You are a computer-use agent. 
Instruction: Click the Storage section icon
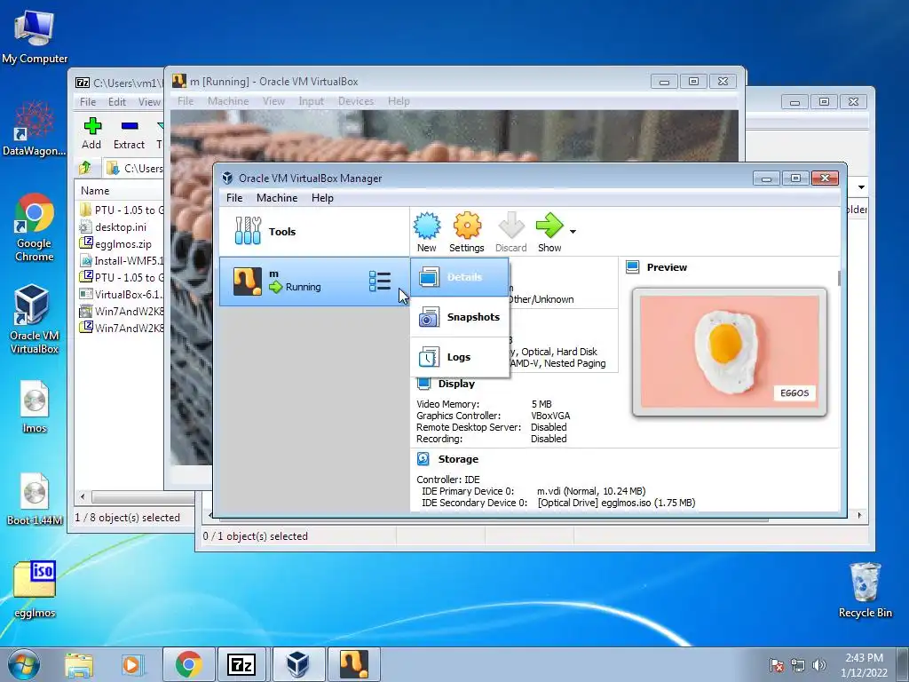423,459
